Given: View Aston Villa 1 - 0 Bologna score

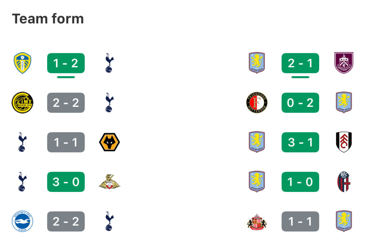Looking at the screenshot, I should 300,182.
